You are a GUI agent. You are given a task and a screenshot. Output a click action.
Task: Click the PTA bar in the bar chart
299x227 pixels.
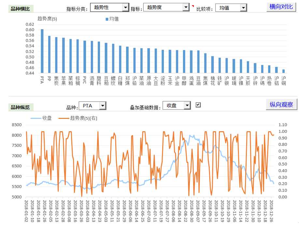click(42, 51)
